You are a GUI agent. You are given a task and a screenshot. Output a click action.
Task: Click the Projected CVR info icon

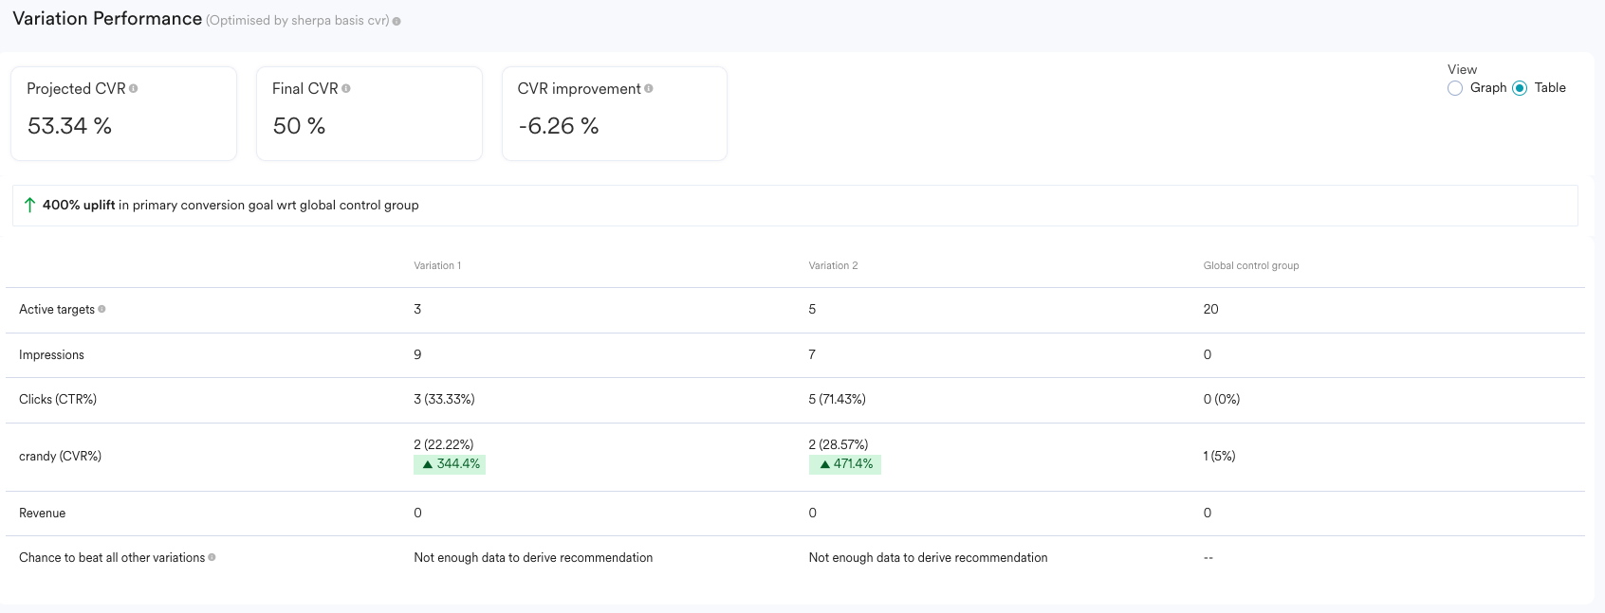134,88
